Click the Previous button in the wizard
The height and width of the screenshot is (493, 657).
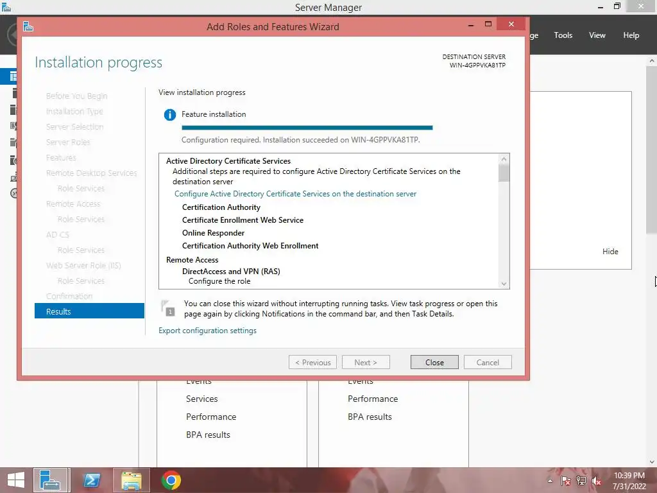[312, 362]
